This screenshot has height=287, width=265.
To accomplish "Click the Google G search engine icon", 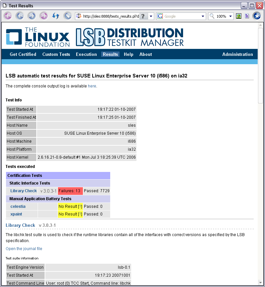I will [160, 16].
